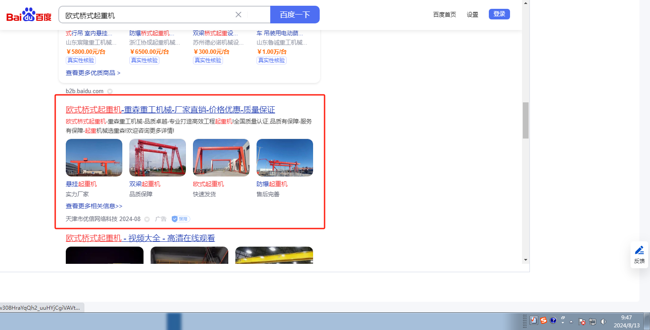Image resolution: width=650 pixels, height=330 pixels.
Task: Click seller name 浙江协成起重机械
Action: 155,42
